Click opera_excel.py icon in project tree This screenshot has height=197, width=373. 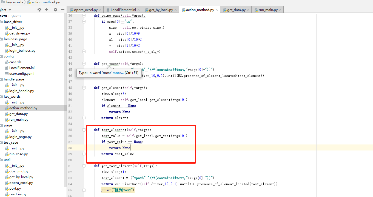[7, 183]
